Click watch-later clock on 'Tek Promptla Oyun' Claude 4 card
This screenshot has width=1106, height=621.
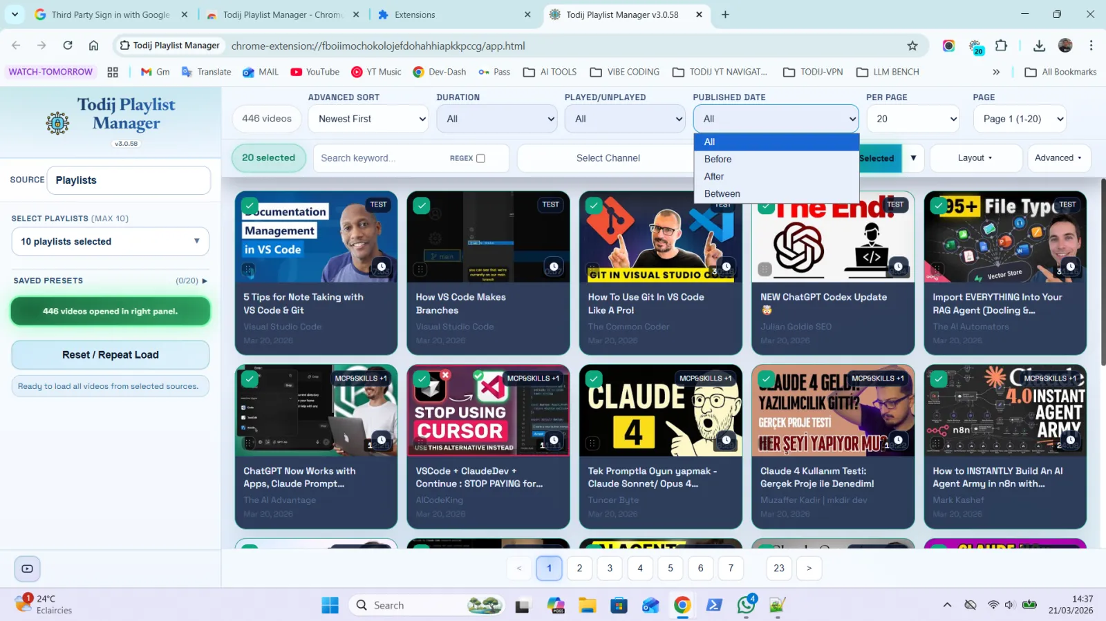click(x=726, y=440)
